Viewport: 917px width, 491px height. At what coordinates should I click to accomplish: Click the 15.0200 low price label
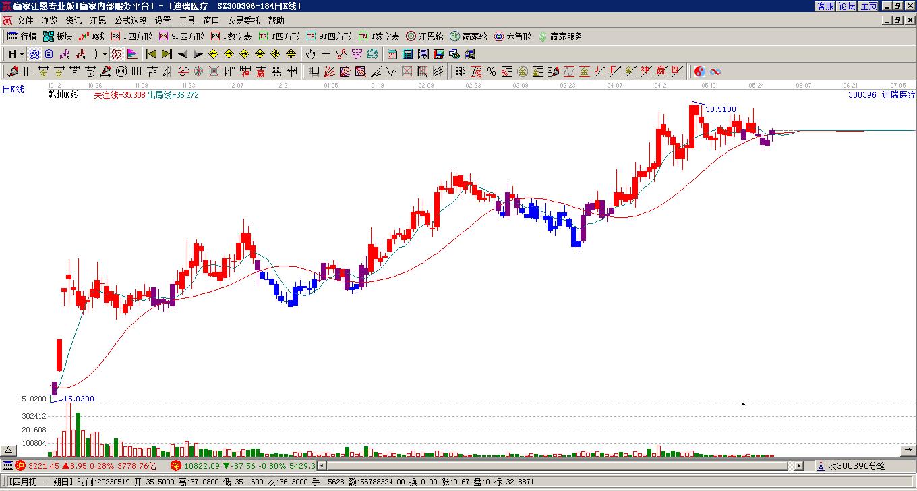point(79,399)
